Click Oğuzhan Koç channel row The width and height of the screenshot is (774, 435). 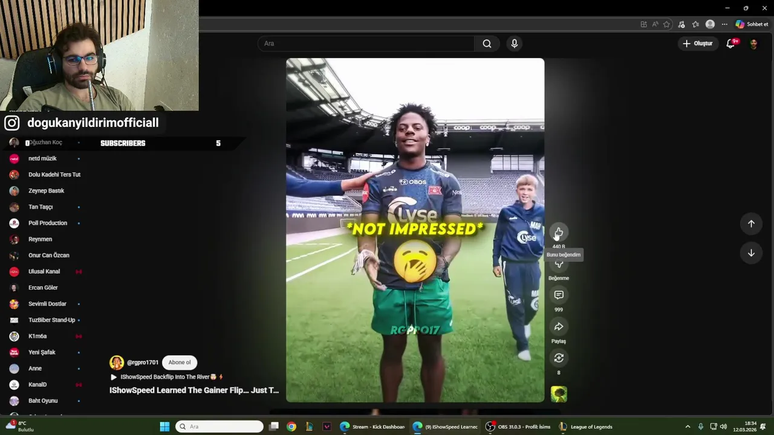[45, 143]
